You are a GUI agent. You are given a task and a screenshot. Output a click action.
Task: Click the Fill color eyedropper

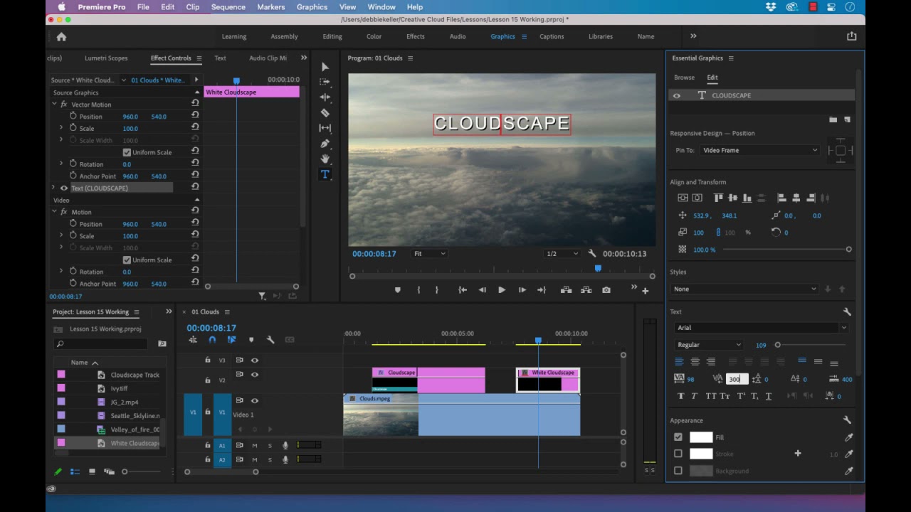pos(848,437)
